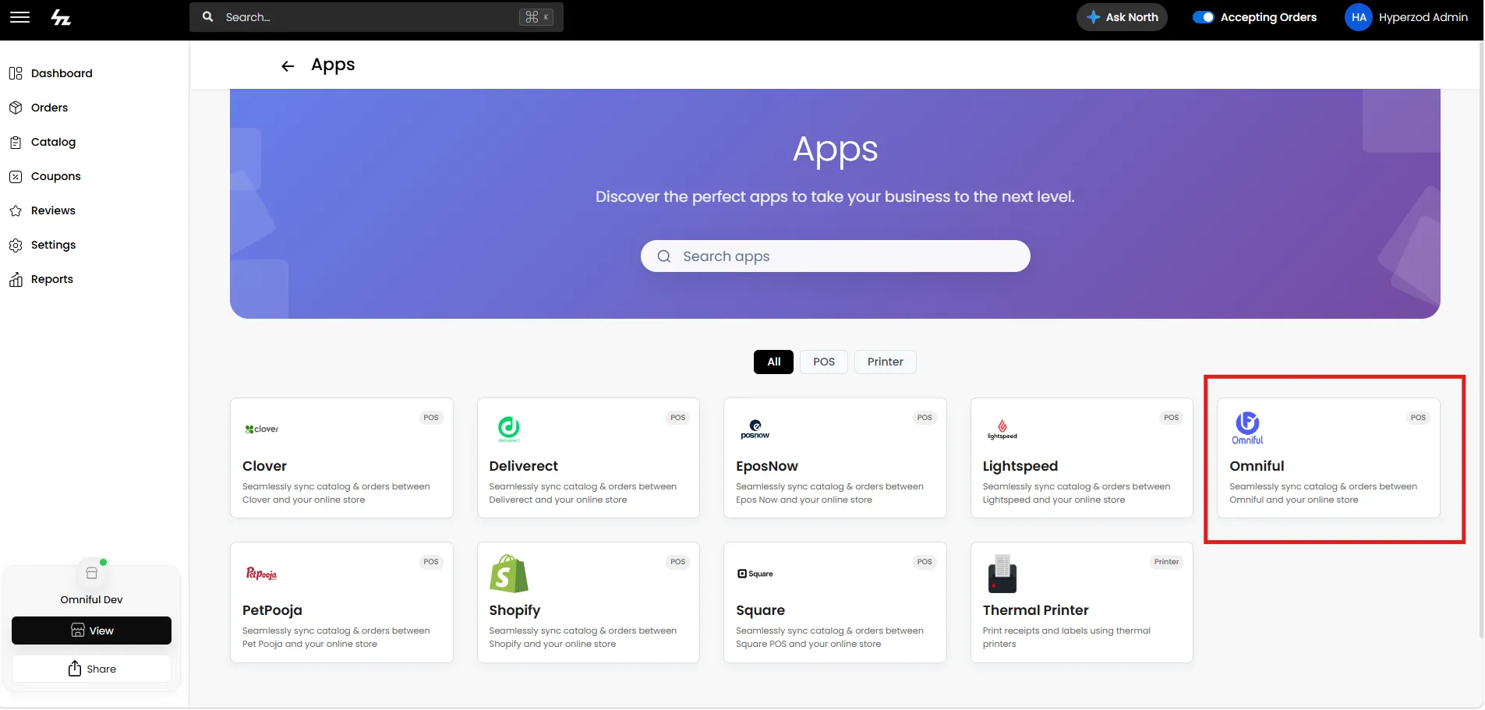Click the Settings gear icon
This screenshot has width=1485, height=710.
pos(16,245)
